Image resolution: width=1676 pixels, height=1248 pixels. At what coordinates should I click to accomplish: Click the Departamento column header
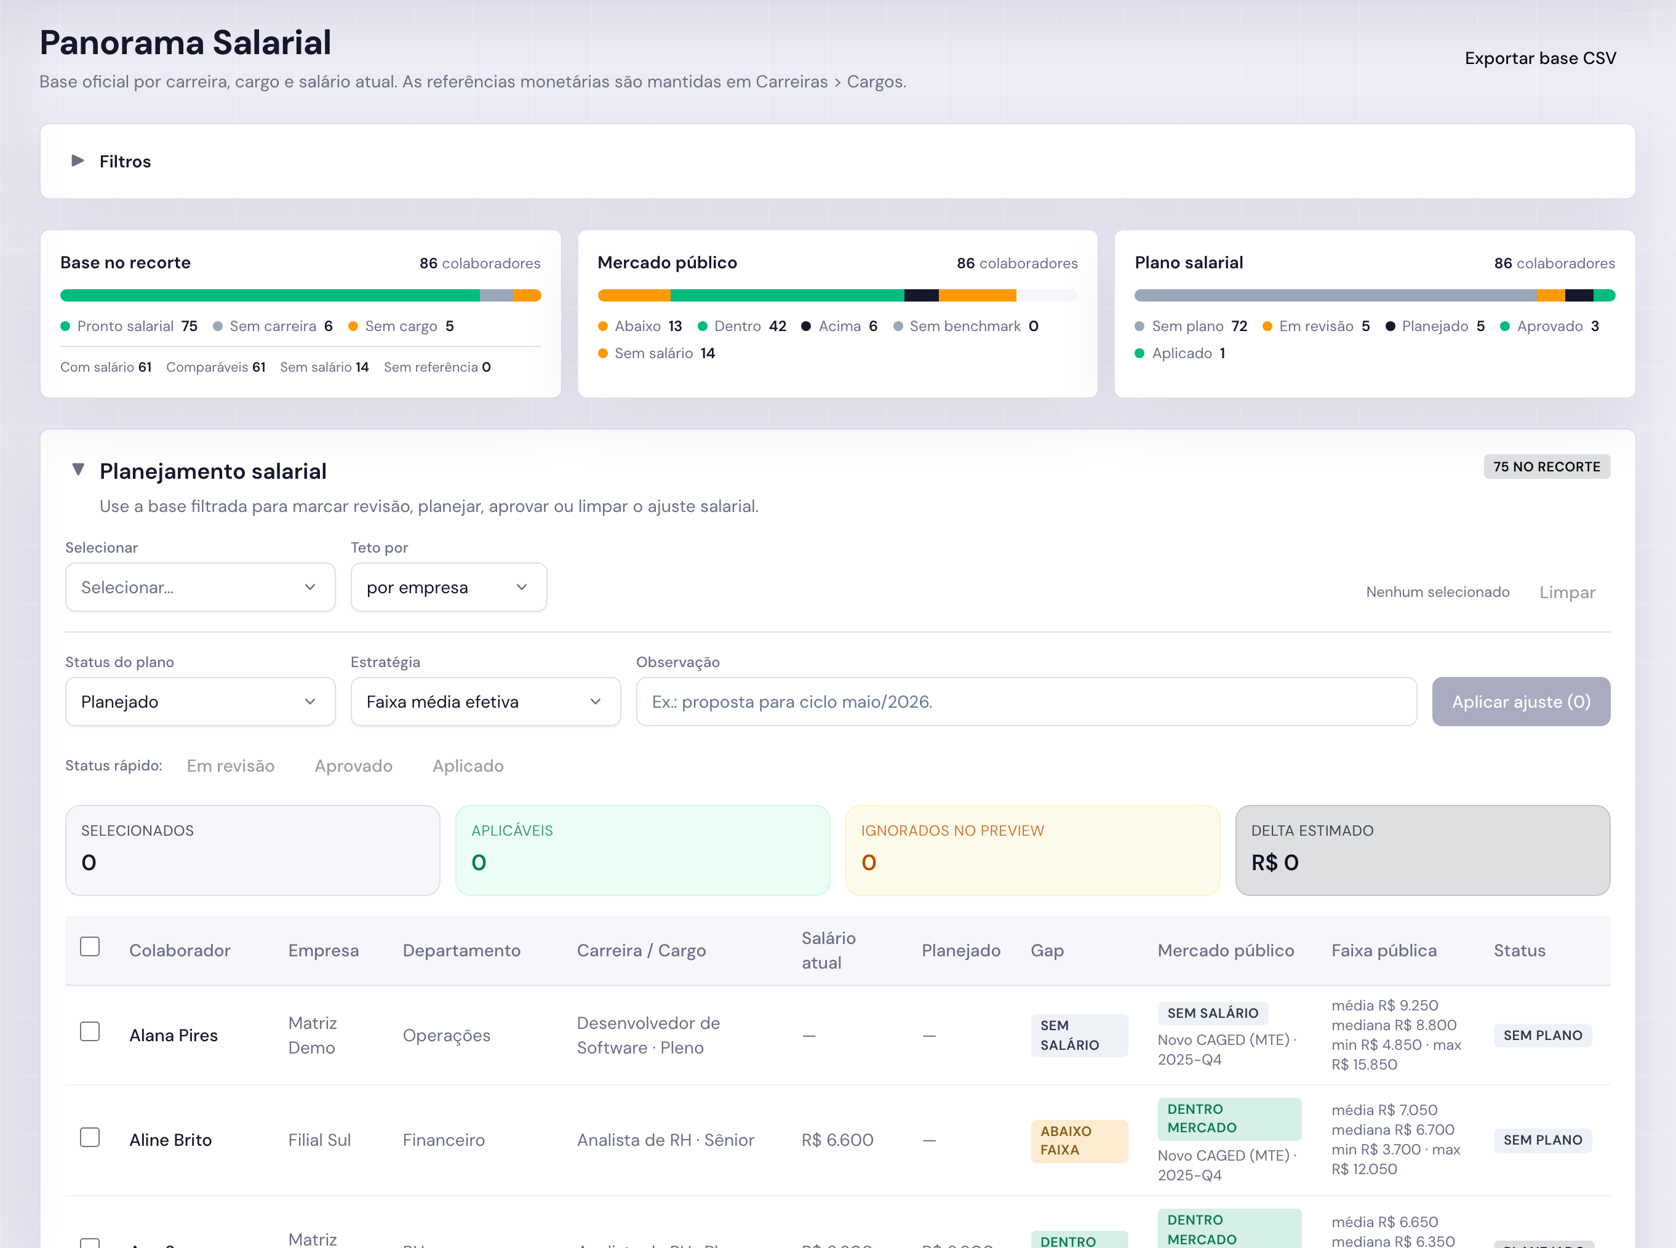[x=461, y=950]
